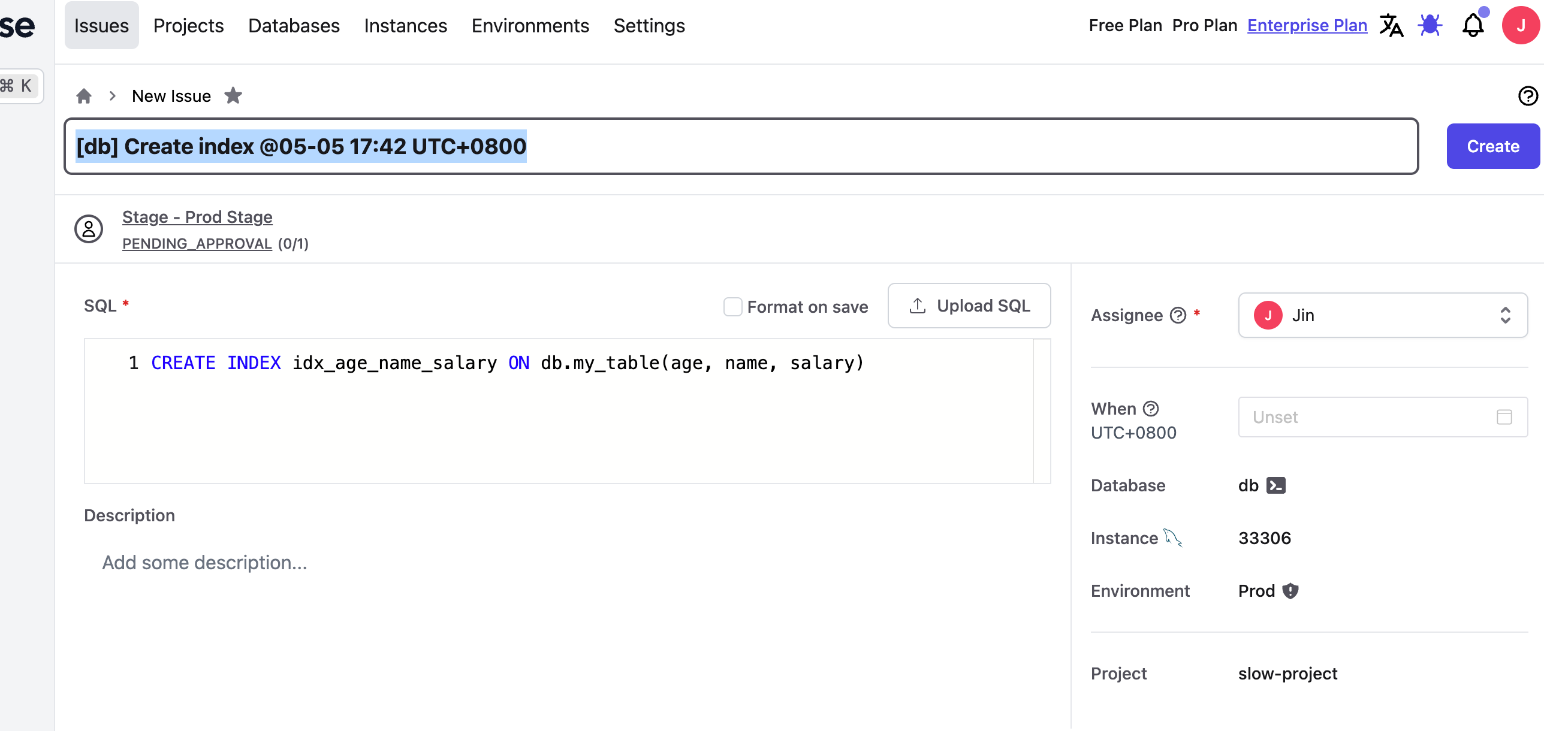Click help question mark icon top right
1544x731 pixels.
1527,96
